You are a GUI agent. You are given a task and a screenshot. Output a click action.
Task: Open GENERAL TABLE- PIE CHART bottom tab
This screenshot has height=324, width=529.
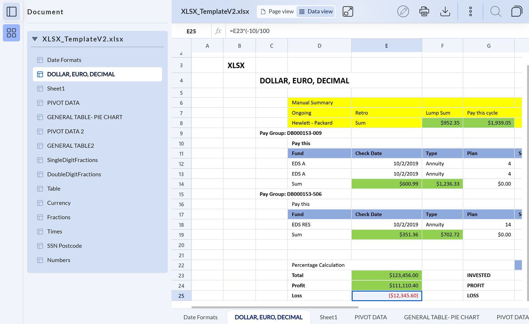click(x=441, y=317)
